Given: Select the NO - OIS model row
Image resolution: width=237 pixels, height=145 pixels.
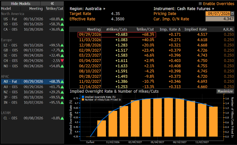Looking at the screenshot, I should (33, 66).
